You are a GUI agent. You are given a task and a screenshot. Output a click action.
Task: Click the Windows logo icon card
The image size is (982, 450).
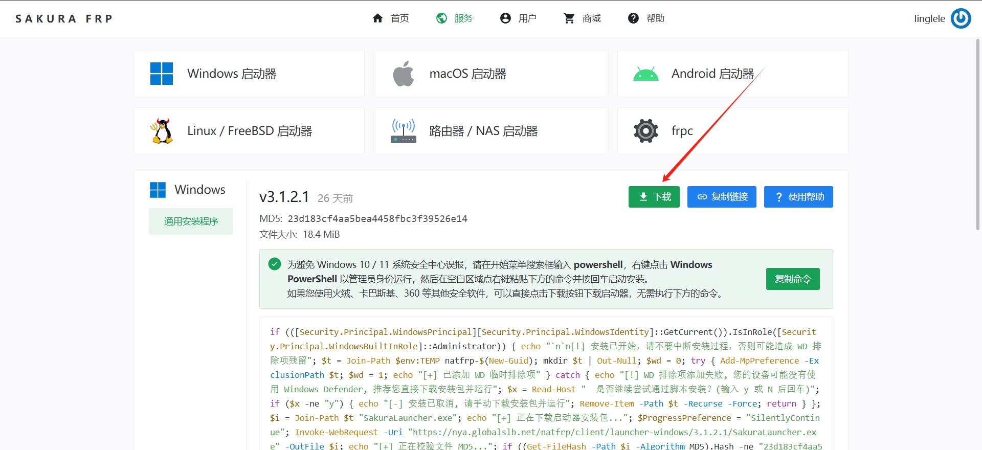(x=162, y=74)
